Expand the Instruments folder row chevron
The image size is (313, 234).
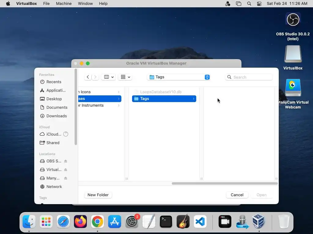[x=119, y=105]
